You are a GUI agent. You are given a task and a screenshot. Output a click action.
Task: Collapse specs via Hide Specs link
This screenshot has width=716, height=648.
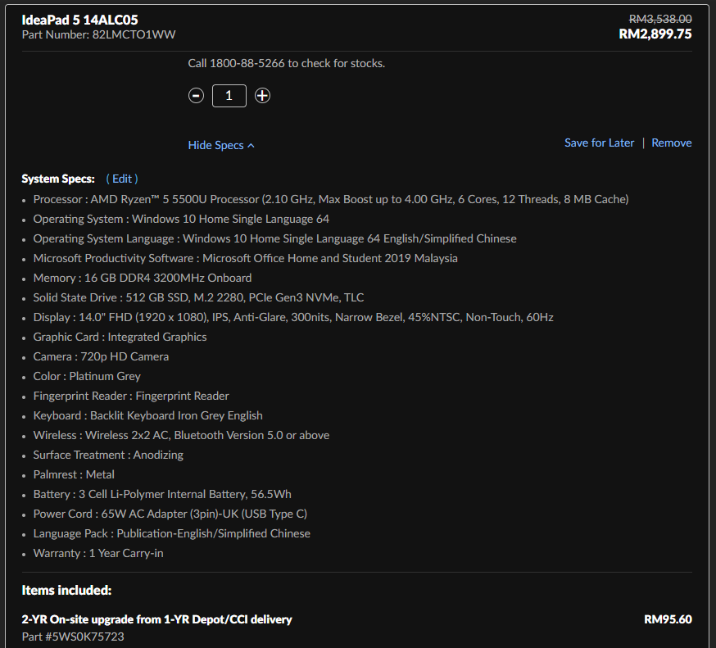[221, 145]
